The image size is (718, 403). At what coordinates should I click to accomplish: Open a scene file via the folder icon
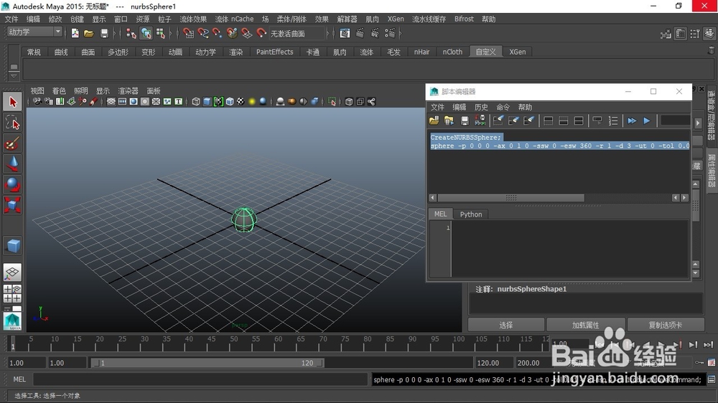pyautogui.click(x=89, y=33)
